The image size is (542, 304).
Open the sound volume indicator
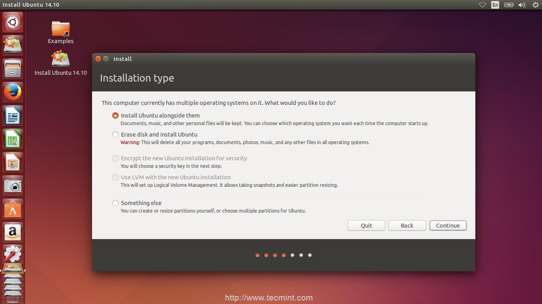522,5
